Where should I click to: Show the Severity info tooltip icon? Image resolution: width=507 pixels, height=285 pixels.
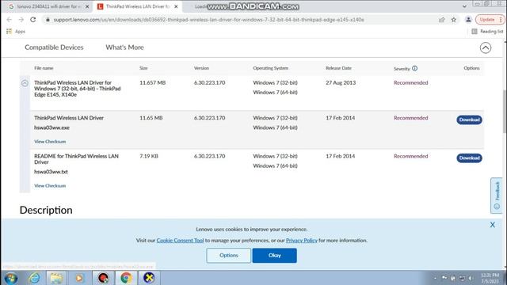[415, 68]
